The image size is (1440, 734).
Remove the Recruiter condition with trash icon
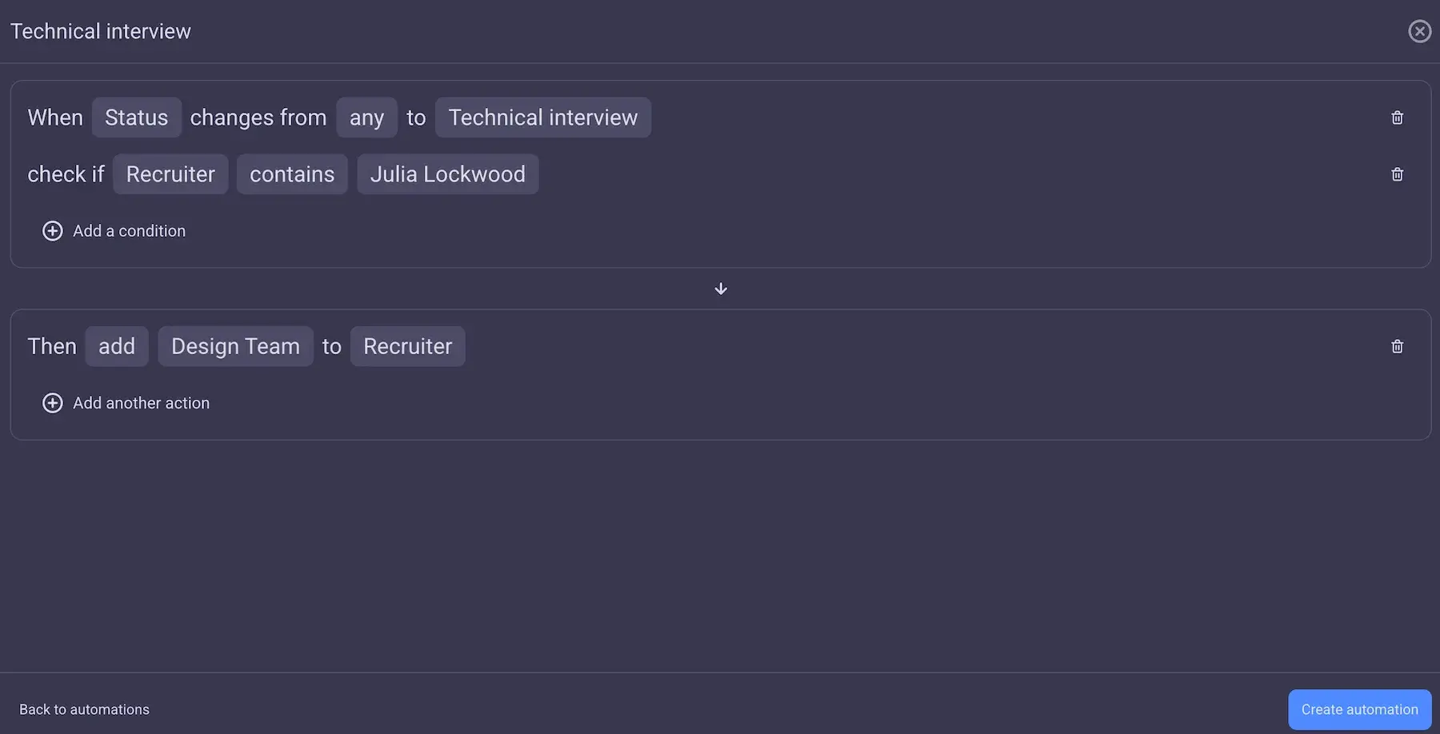click(1397, 174)
